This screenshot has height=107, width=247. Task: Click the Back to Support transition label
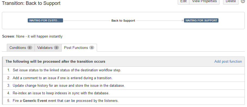click(123, 21)
